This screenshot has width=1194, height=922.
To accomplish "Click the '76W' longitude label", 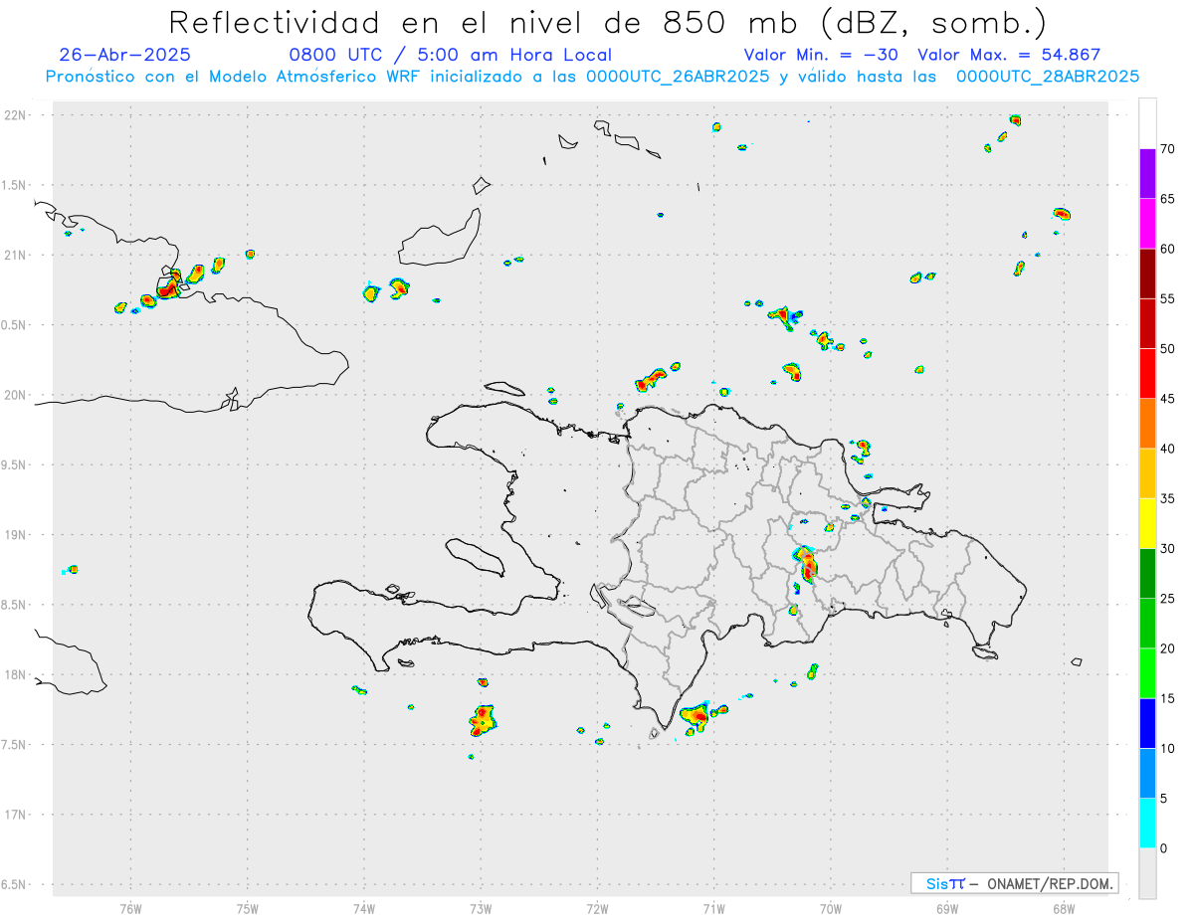I will [x=130, y=909].
